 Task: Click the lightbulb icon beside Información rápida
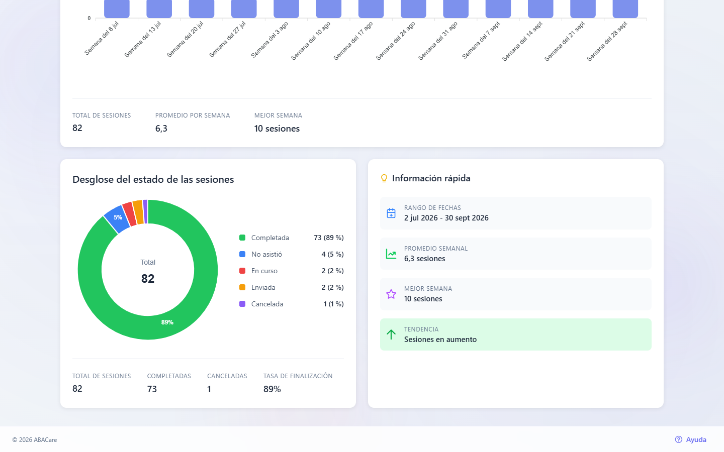click(384, 178)
